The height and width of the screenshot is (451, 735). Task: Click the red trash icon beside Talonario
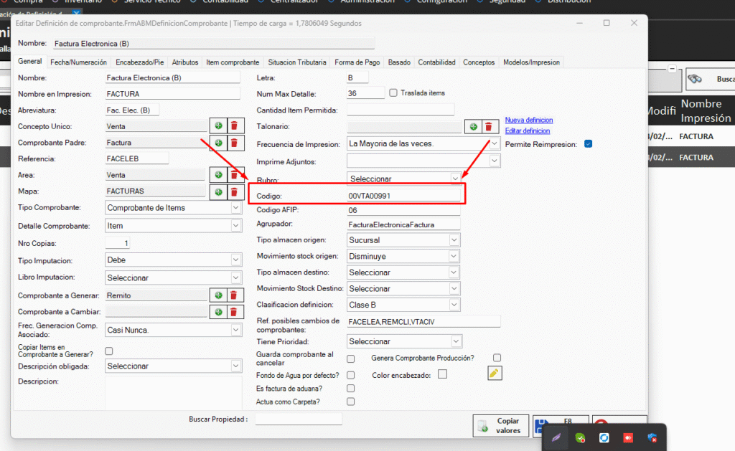point(489,127)
